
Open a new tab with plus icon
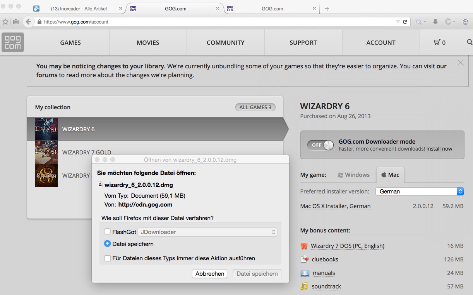[x=327, y=8]
